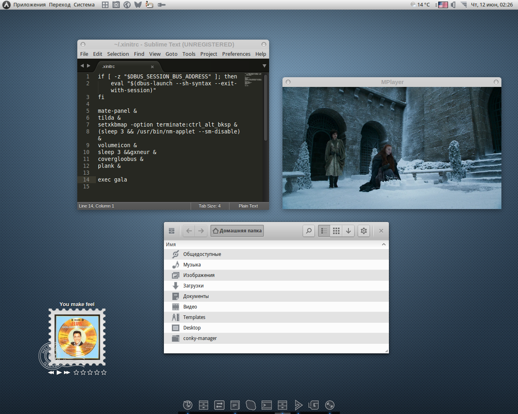
Task: Click the MPlayer video frame
Action: tap(392, 148)
